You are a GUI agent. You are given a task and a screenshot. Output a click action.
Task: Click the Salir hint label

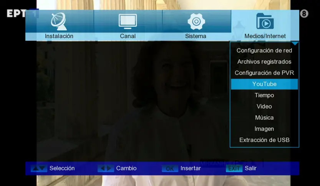[x=250, y=168]
